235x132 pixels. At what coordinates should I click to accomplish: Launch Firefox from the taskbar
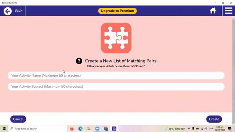72,129
